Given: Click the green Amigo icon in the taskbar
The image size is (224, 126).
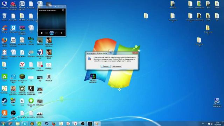Looking at the screenshot, I should [39, 124].
